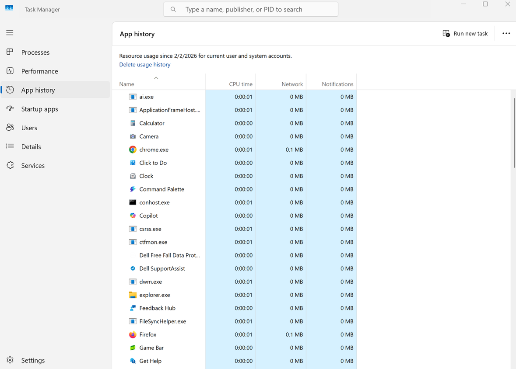Click the Firefox icon in the list

pos(133,334)
